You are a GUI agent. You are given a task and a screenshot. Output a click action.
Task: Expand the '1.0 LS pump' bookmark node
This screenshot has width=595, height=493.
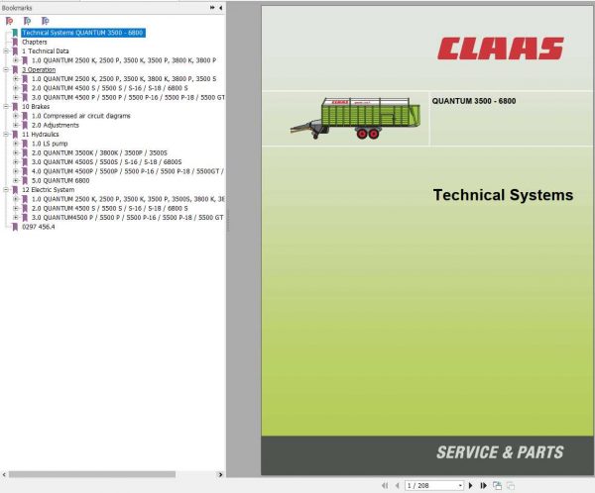[16, 144]
